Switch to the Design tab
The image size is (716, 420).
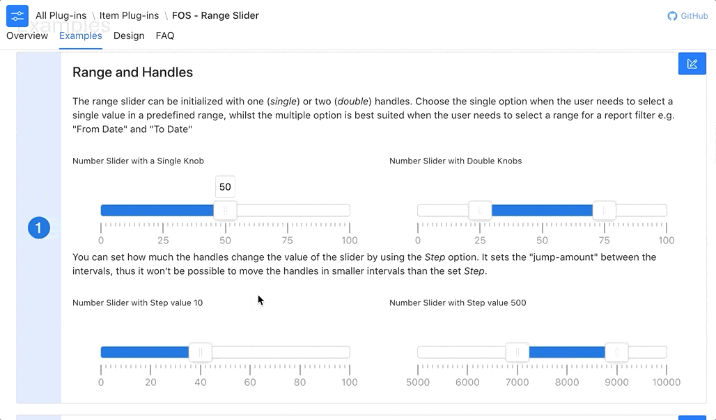129,35
